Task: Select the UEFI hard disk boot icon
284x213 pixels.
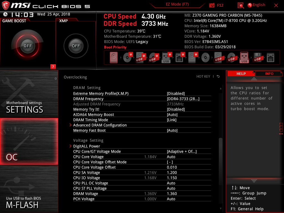Action: click(x=193, y=57)
